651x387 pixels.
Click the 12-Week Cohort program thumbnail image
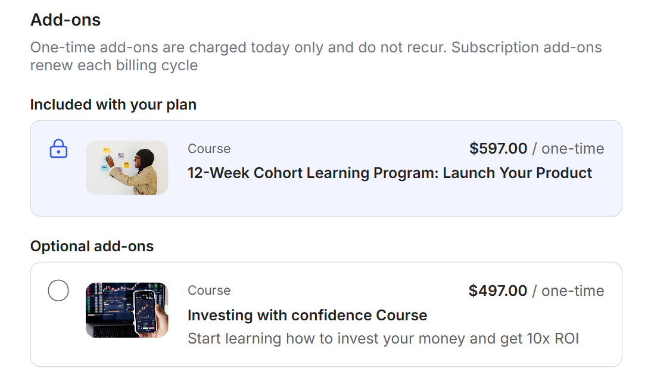coord(127,168)
